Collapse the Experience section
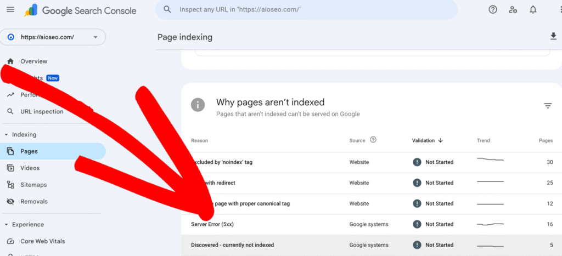Image resolution: width=562 pixels, height=256 pixels. [6, 225]
